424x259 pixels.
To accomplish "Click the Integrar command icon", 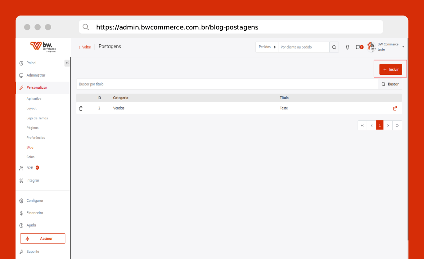I will [21, 181].
